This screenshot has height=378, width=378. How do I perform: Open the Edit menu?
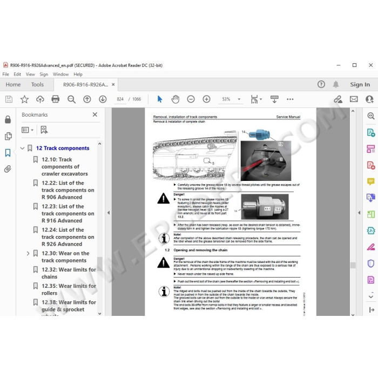[17, 75]
